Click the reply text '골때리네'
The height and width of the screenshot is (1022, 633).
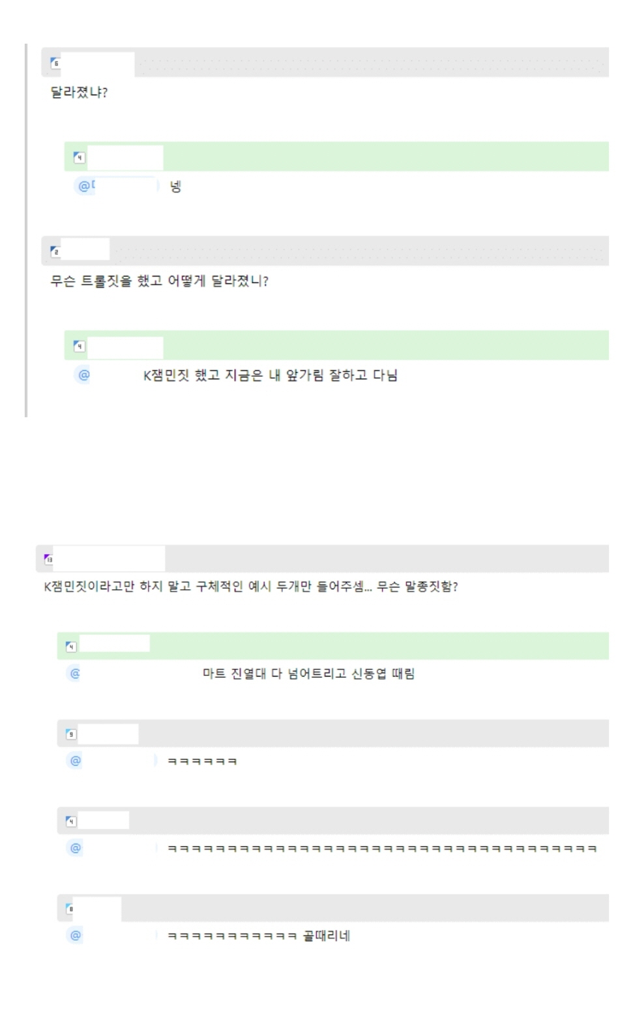point(327,936)
